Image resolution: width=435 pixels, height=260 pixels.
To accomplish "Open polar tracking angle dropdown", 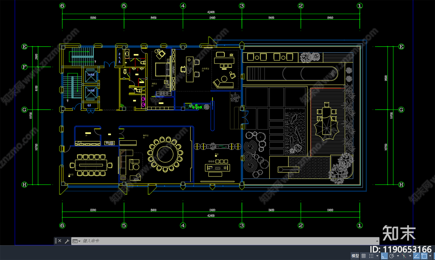I will click(x=398, y=256).
